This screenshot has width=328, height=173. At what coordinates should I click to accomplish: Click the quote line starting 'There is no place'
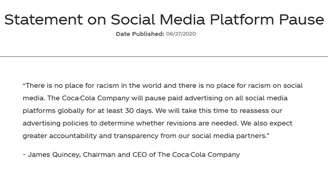click(162, 86)
